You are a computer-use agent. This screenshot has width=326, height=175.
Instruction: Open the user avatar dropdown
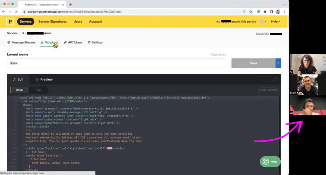(263, 22)
